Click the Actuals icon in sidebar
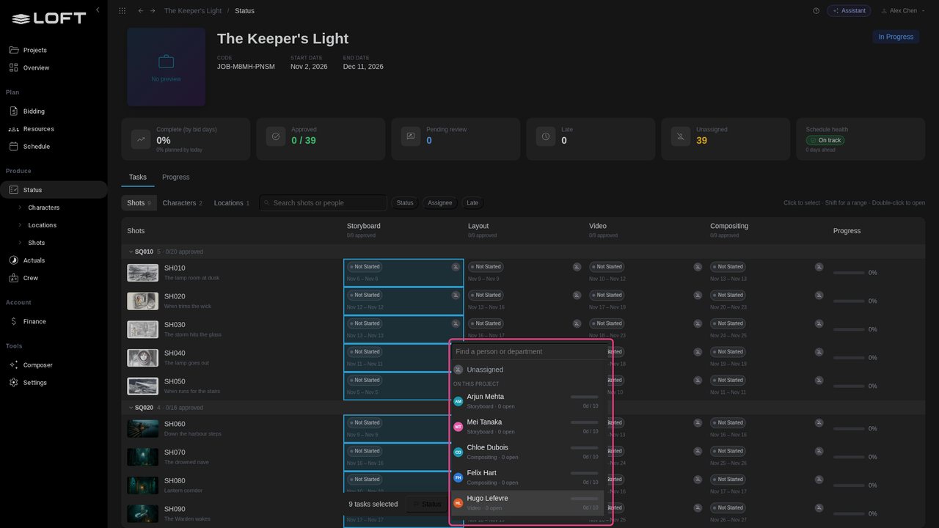939x528 pixels. (13, 260)
